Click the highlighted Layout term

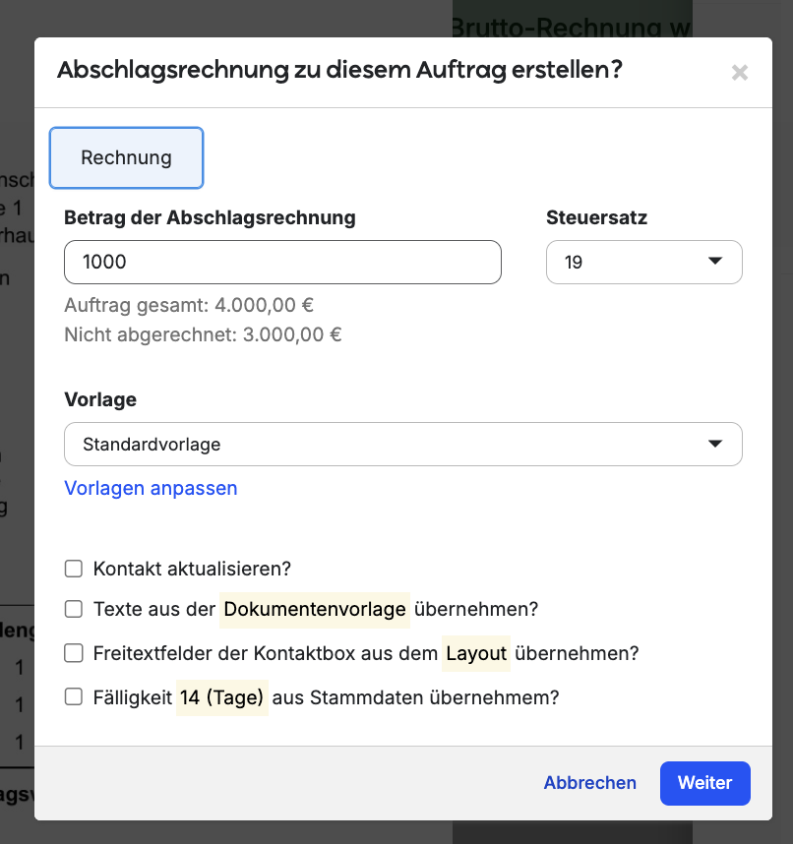476,653
